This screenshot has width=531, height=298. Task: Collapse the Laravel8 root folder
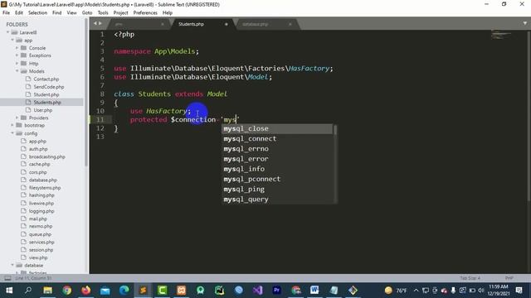point(7,32)
